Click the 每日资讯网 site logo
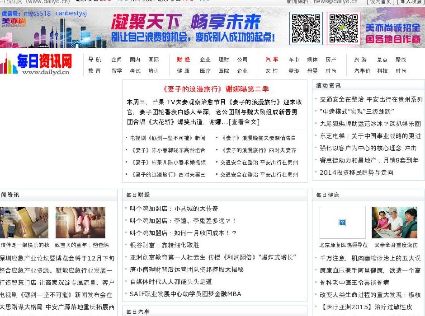 pos(37,64)
